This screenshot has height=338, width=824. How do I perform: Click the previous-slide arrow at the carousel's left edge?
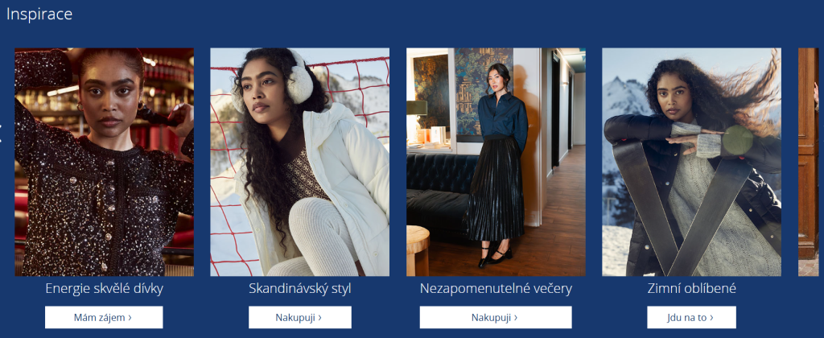point(1,133)
